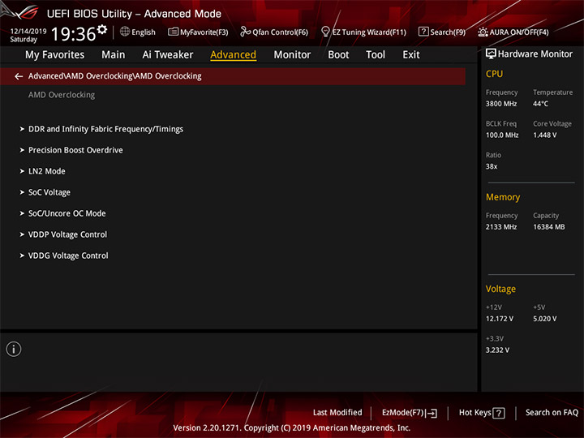
Task: Click CPU frequency value 3800 MHz
Action: pos(501,104)
